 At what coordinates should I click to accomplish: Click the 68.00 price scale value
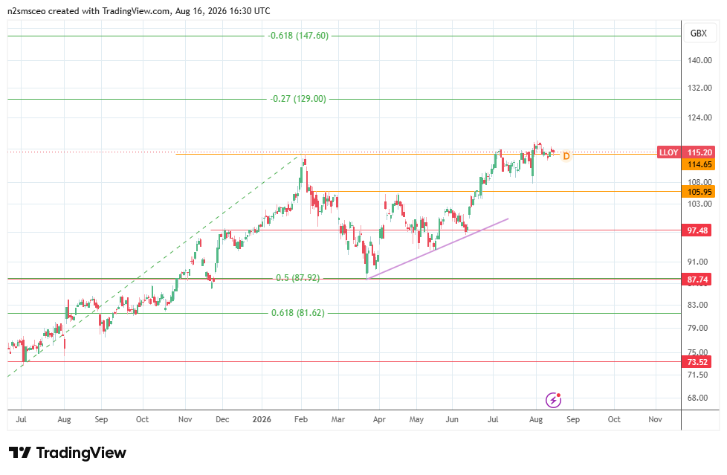(697, 398)
